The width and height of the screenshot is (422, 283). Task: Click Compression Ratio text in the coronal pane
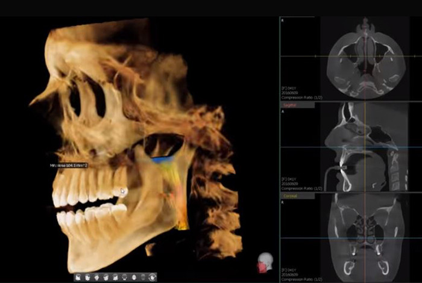point(301,279)
